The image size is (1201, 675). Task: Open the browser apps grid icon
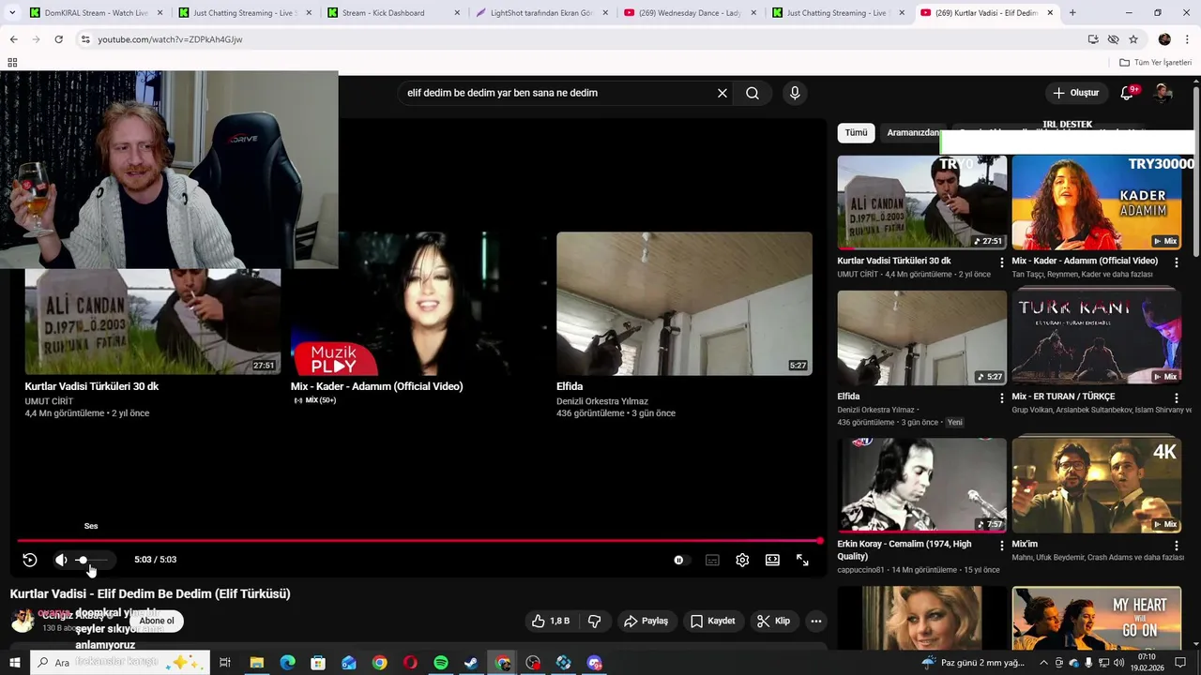click(12, 63)
